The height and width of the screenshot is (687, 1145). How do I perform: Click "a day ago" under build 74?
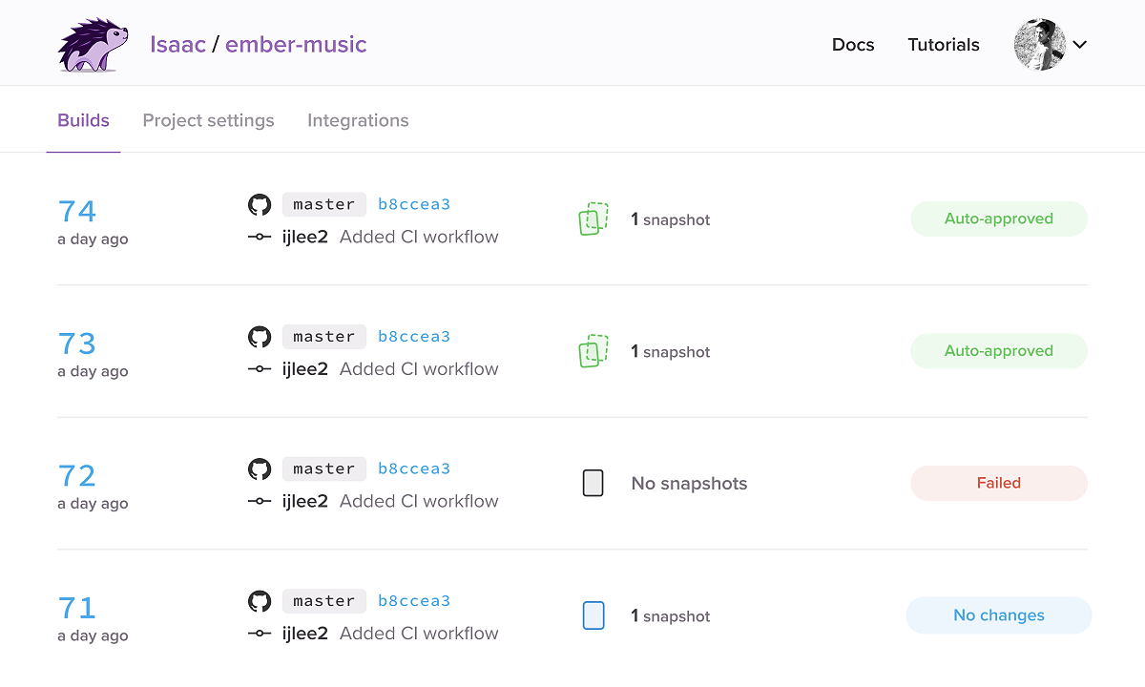[x=93, y=239]
